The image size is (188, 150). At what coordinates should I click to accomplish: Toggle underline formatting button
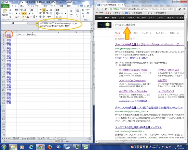tap(23, 14)
